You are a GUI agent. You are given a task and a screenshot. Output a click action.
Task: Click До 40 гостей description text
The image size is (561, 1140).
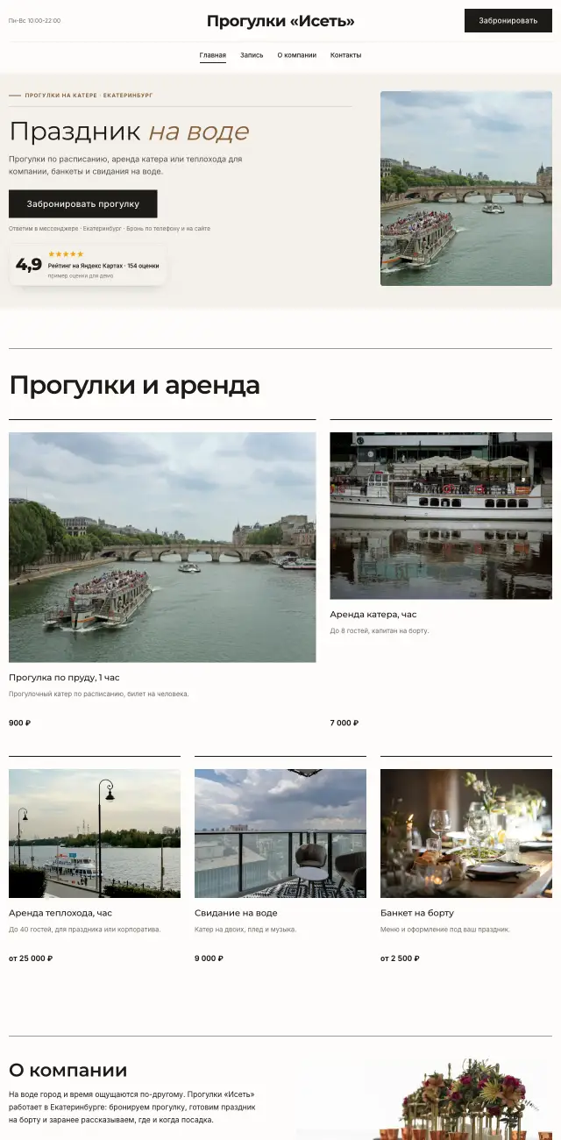click(85, 929)
